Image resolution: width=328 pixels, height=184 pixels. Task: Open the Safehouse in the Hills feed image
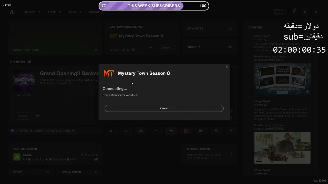(282, 148)
